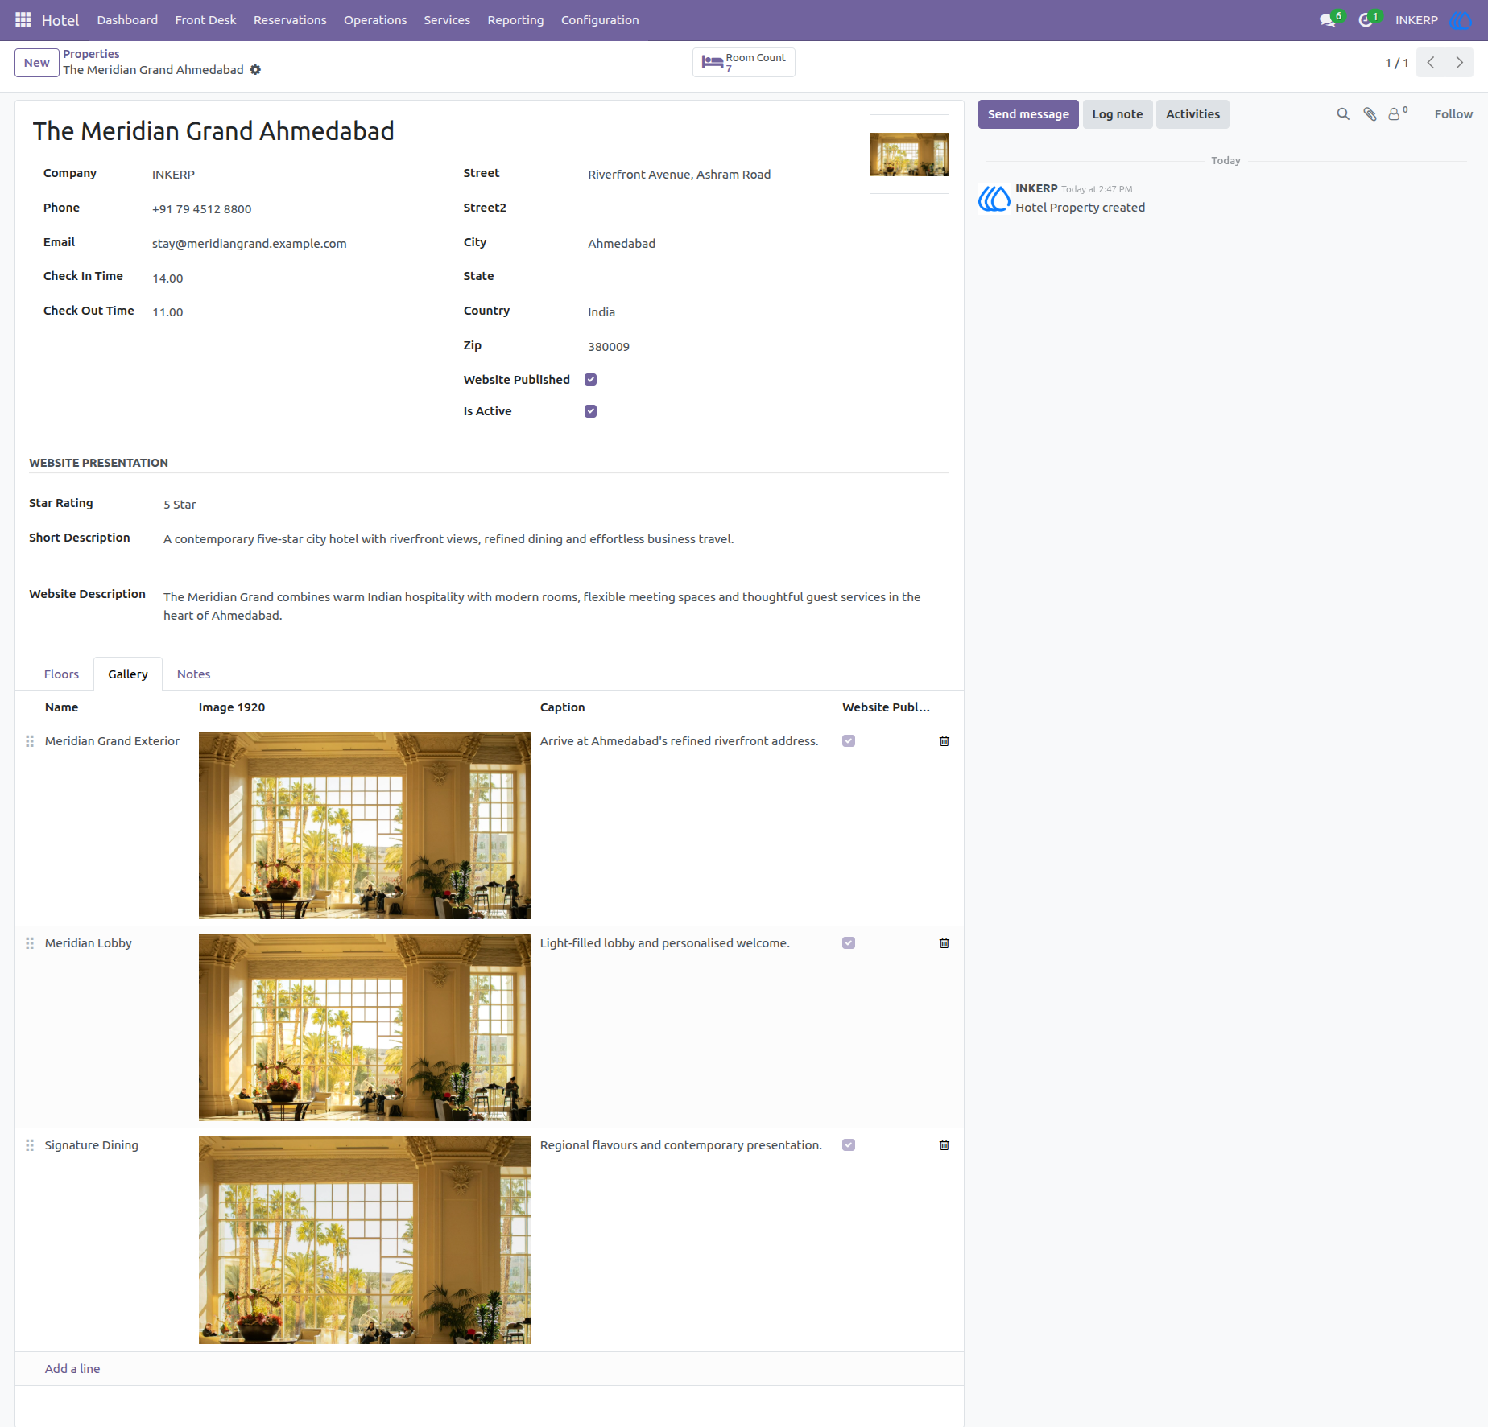Open the Configuration menu

(600, 20)
